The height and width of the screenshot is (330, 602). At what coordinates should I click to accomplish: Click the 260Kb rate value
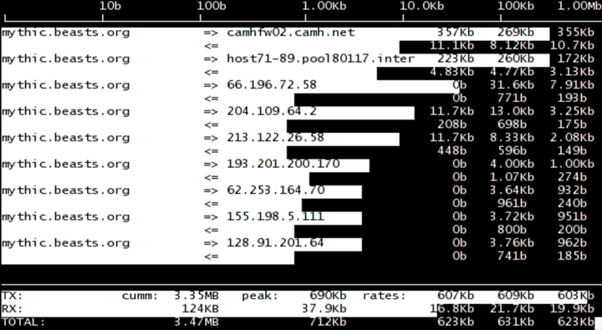(x=516, y=58)
